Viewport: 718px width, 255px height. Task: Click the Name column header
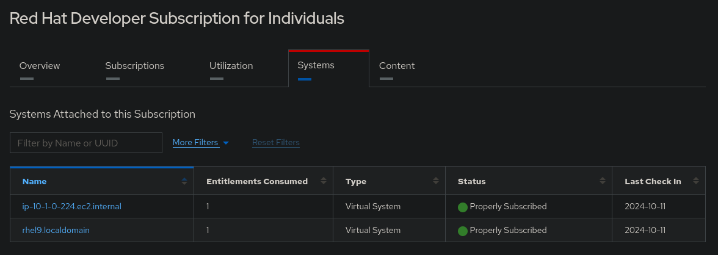[35, 181]
